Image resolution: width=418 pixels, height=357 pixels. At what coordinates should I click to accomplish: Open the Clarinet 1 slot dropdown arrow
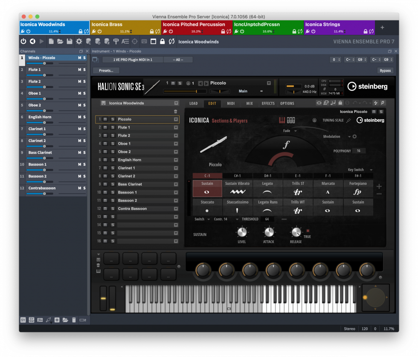(176, 168)
